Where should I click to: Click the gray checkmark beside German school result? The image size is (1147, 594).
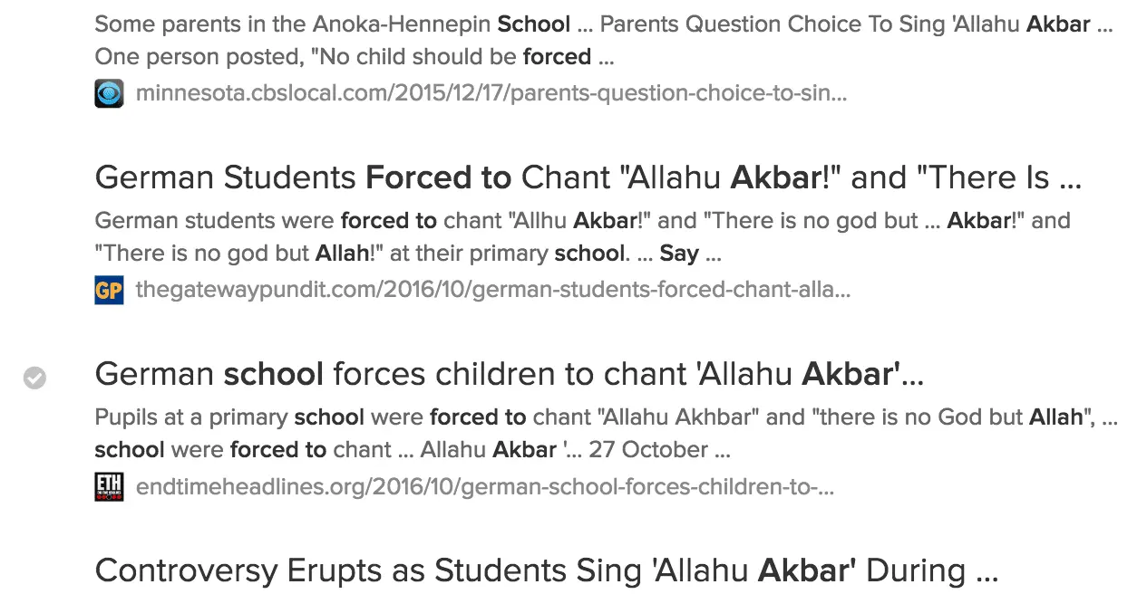click(x=35, y=378)
